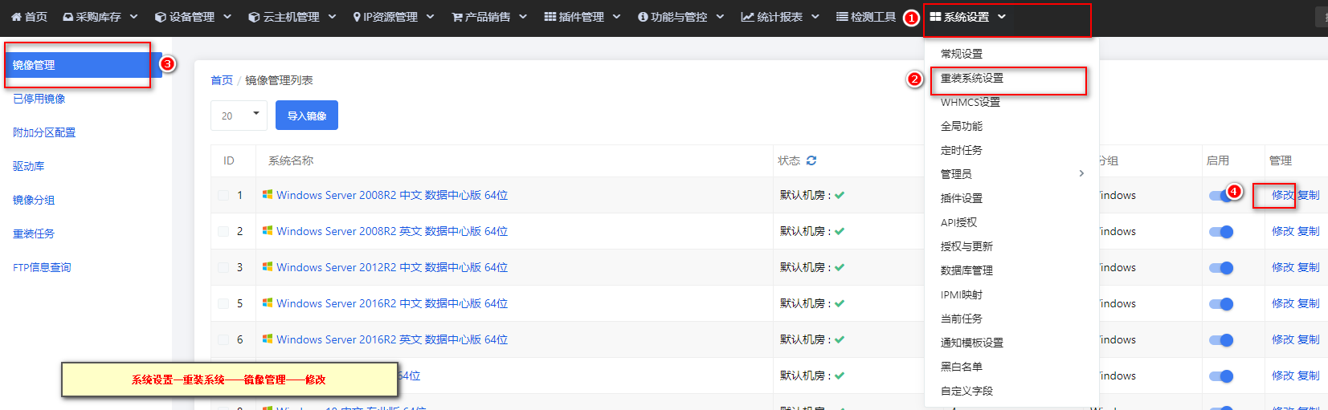Click the 设备管理 cube icon
Screen dimensions: 1328x410
161,17
